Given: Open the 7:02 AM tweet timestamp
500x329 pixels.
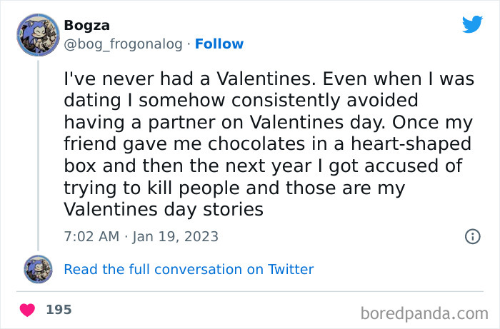Looking at the screenshot, I should click(x=90, y=236).
